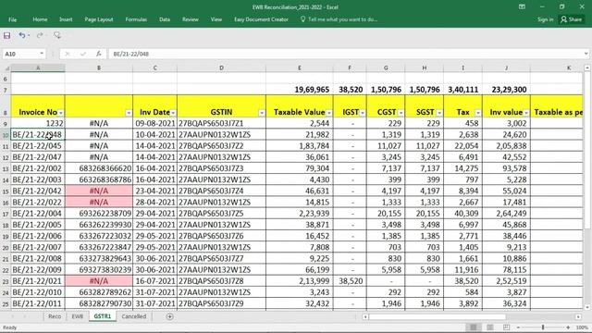Open the View ribbon tab

(216, 19)
